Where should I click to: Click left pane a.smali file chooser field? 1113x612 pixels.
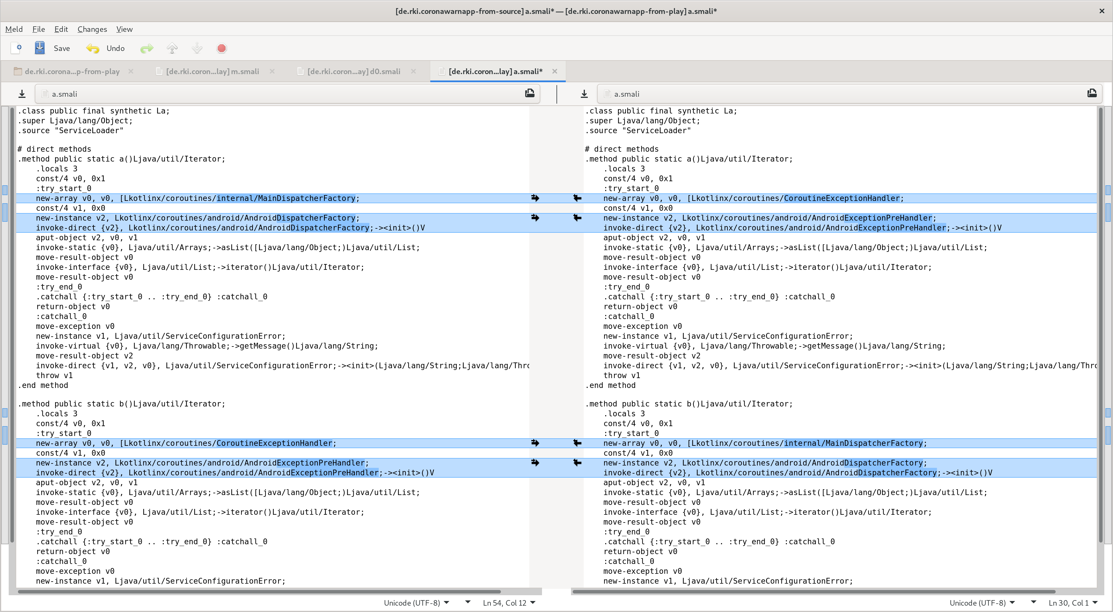pyautogui.click(x=287, y=94)
